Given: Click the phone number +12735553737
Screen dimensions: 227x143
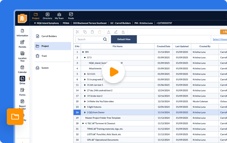Looking at the screenshot, I should [x=164, y=23].
